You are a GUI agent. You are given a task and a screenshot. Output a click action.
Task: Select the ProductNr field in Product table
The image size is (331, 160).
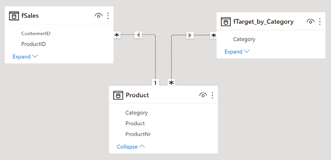[138, 134]
